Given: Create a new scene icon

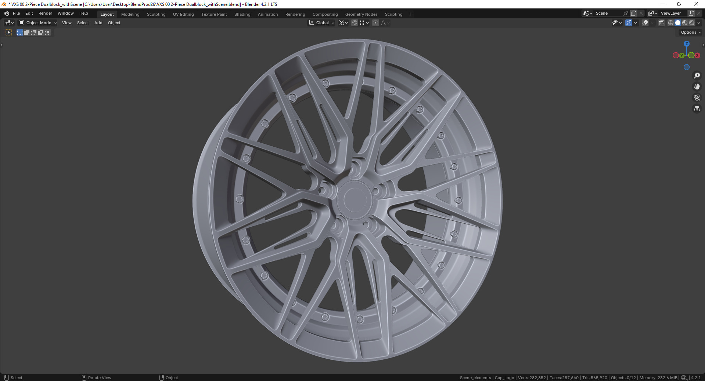Looking at the screenshot, I should [x=634, y=13].
